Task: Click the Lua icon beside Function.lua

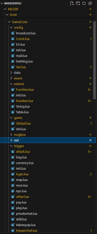Action: pos(13,89)
